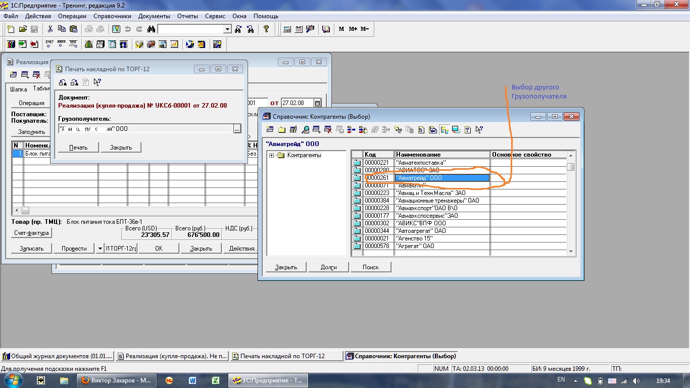Switch to Печать накладной по ТОРГ-12 window tab
690x388 pixels.
286,356
